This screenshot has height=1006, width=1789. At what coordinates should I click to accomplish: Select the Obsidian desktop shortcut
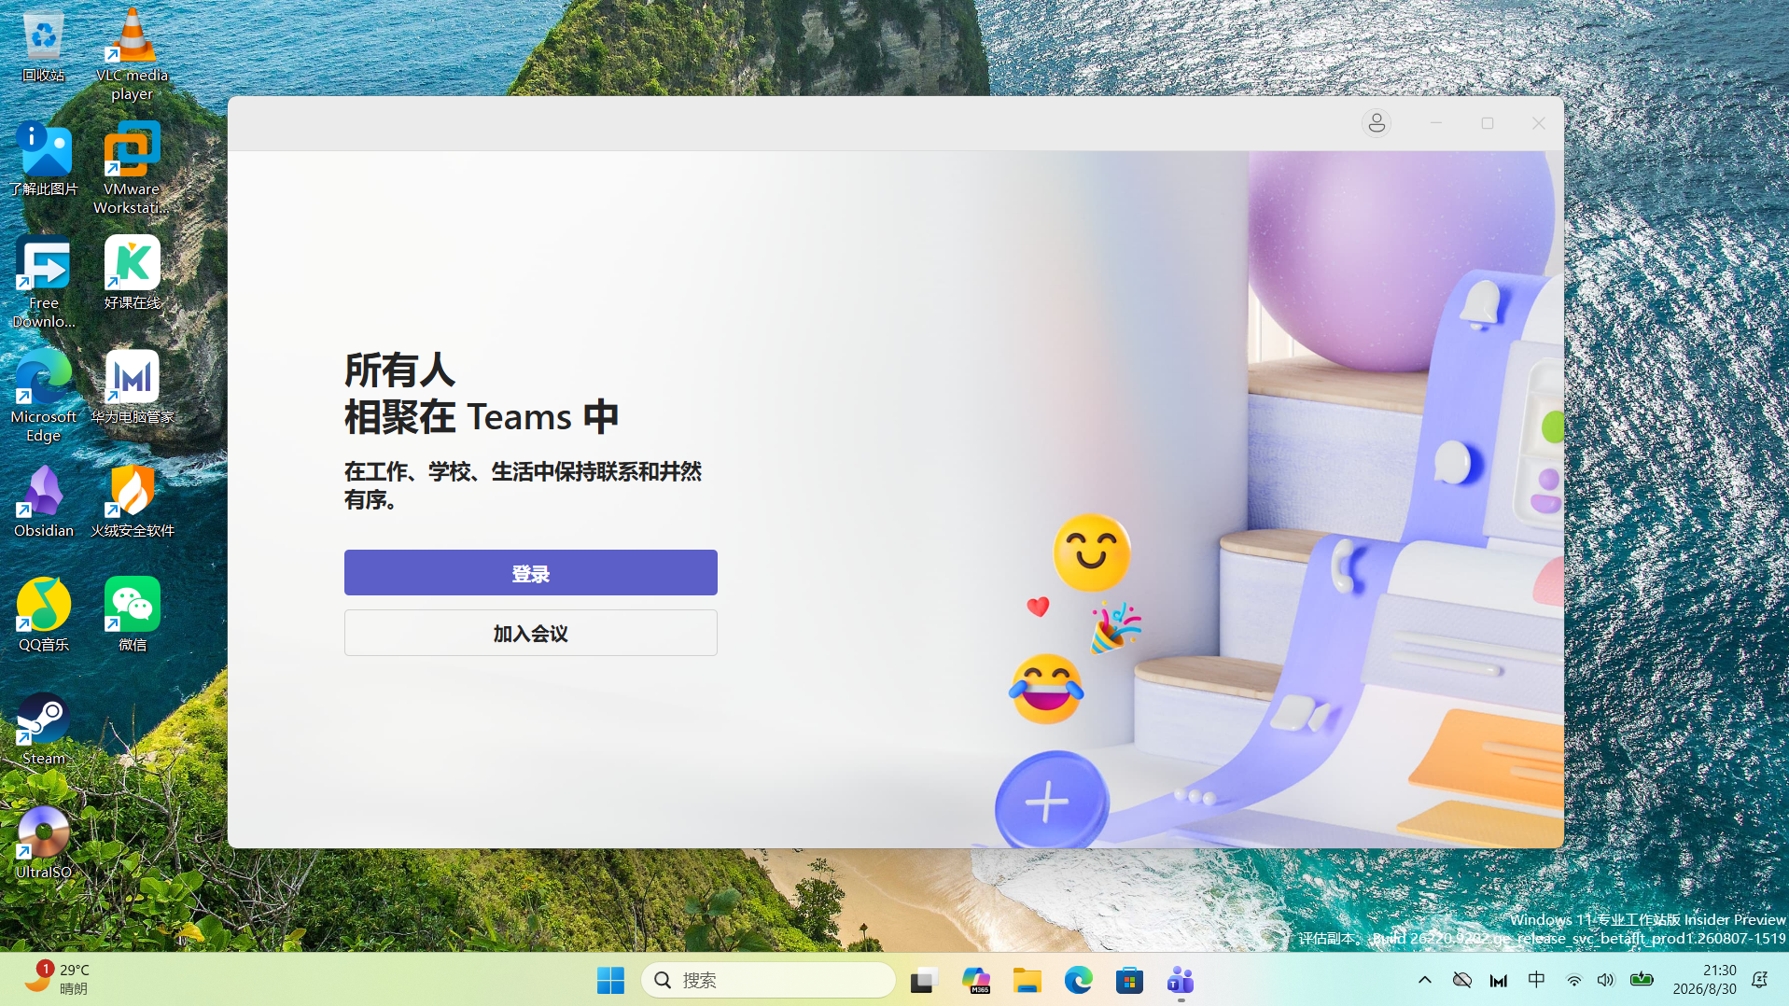point(44,501)
